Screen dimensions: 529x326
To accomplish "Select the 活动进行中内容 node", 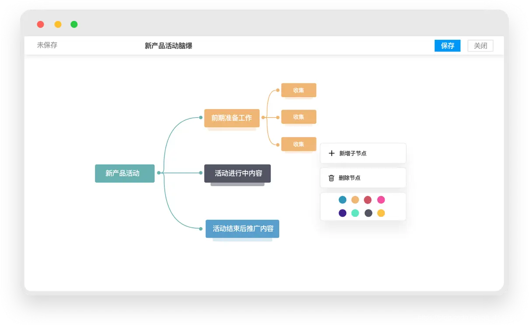I will pyautogui.click(x=237, y=173).
